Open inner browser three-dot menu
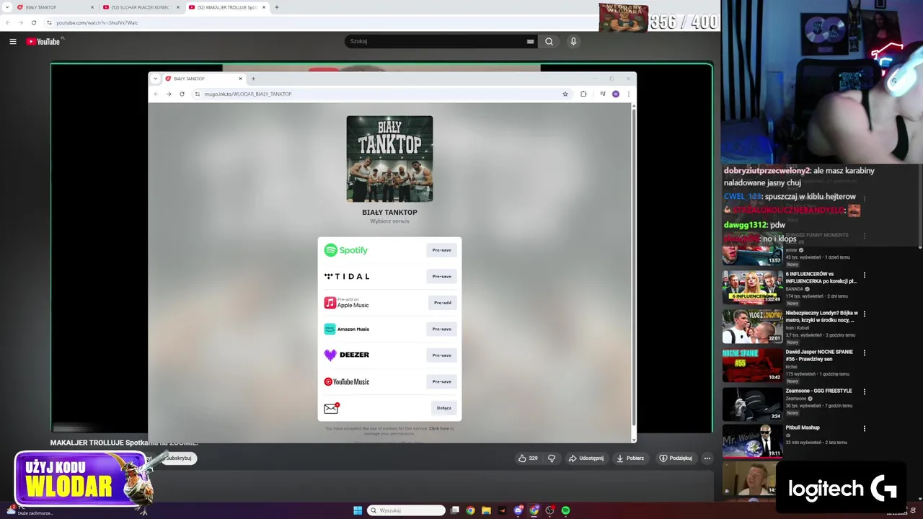The image size is (923, 519). click(628, 94)
